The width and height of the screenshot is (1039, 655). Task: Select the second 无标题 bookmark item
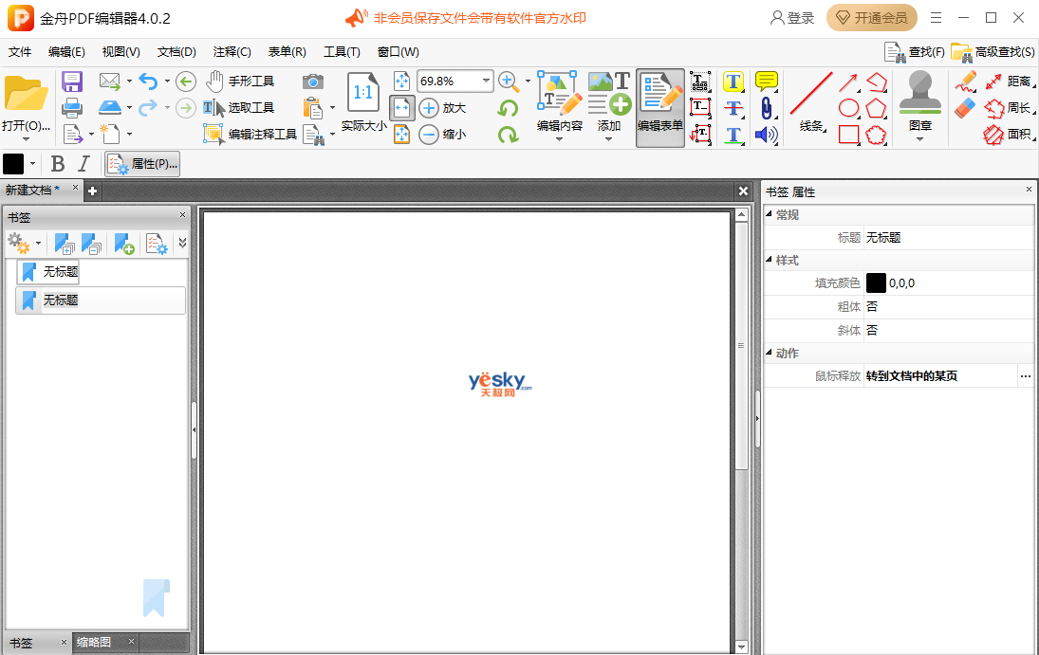pyautogui.click(x=100, y=300)
